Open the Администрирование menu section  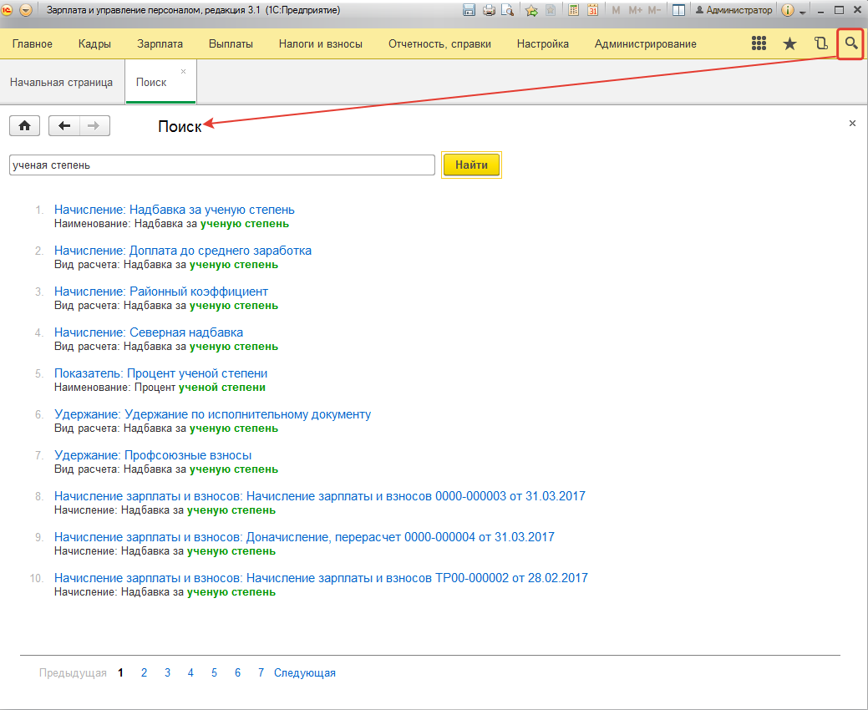point(646,43)
